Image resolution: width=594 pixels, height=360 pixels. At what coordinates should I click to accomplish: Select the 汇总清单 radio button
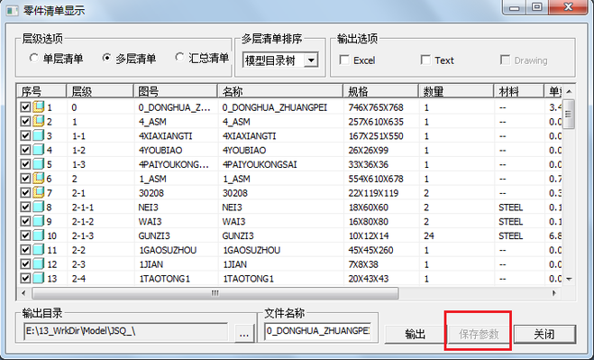(179, 57)
